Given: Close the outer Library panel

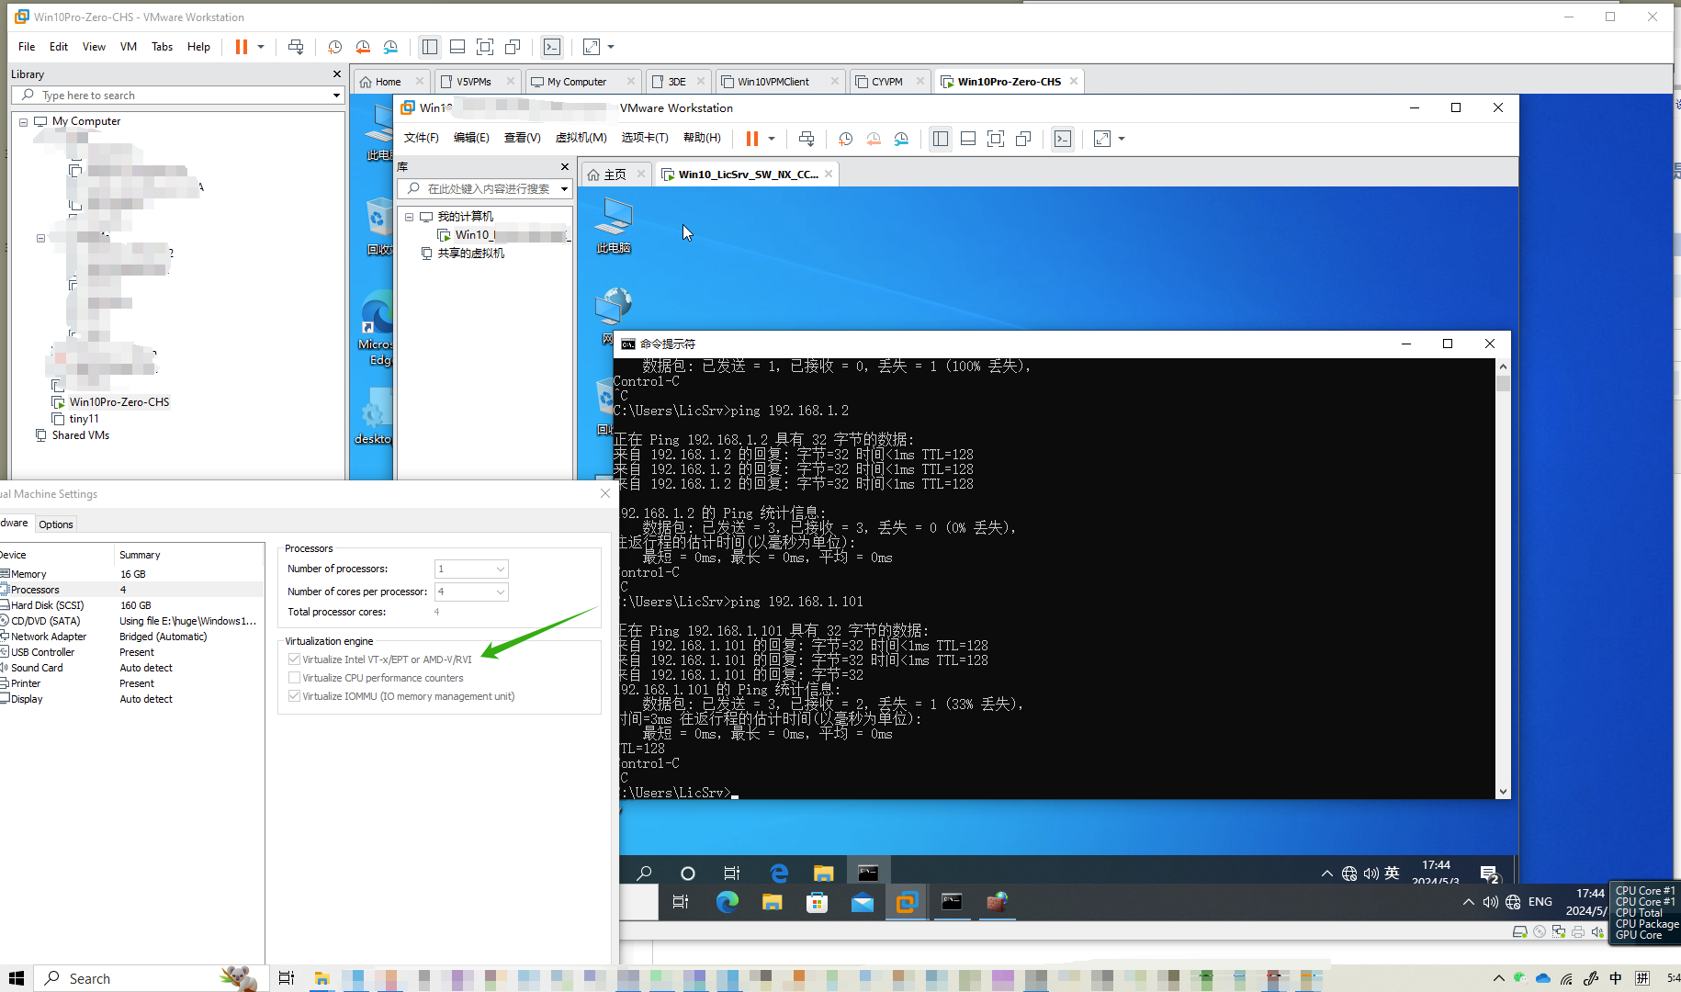Looking at the screenshot, I should tap(337, 74).
